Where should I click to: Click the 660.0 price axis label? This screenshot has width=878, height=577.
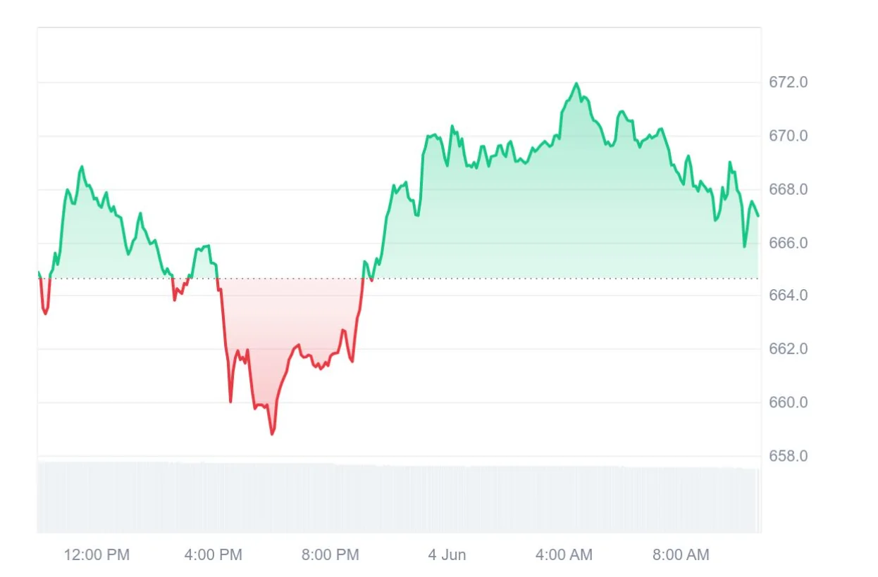pyautogui.click(x=788, y=402)
